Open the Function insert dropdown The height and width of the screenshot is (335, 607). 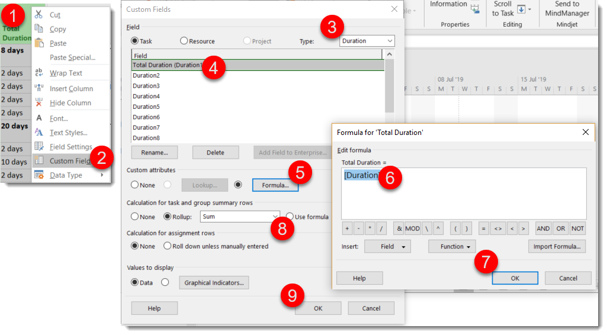click(452, 246)
